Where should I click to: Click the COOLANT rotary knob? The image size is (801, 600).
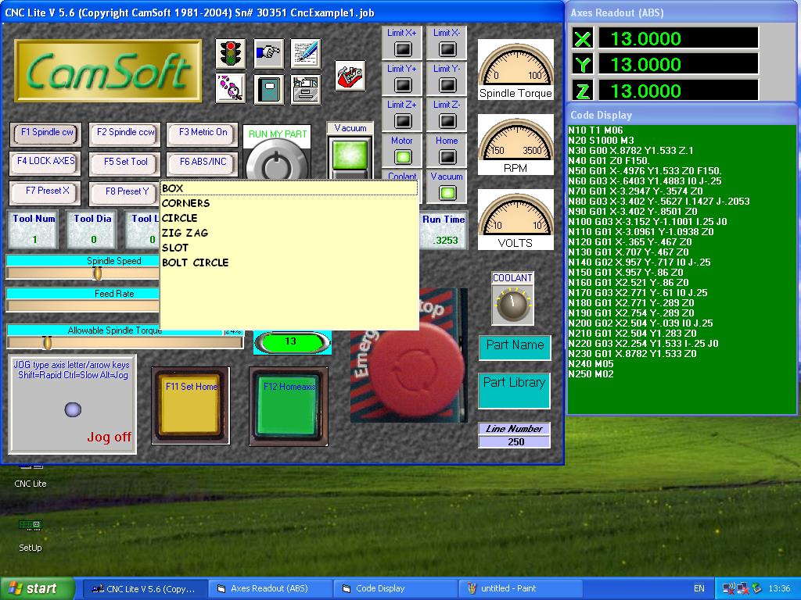(512, 304)
